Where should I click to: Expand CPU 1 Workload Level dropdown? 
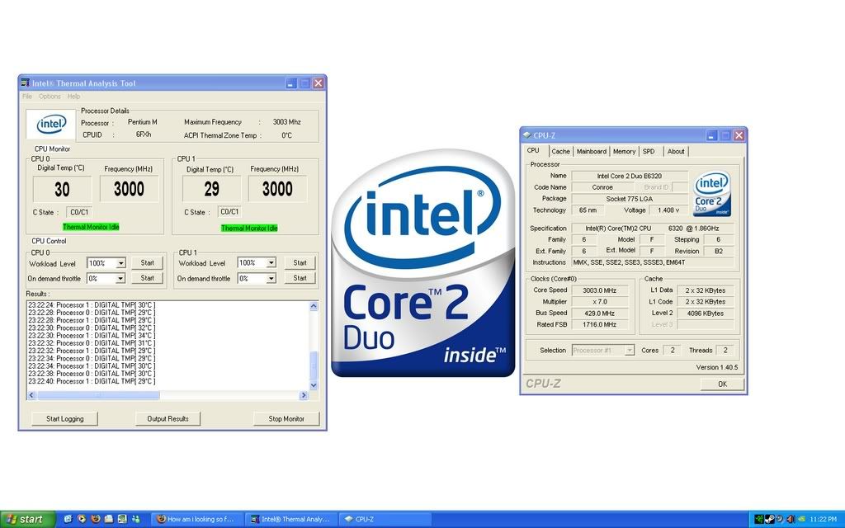(x=271, y=262)
